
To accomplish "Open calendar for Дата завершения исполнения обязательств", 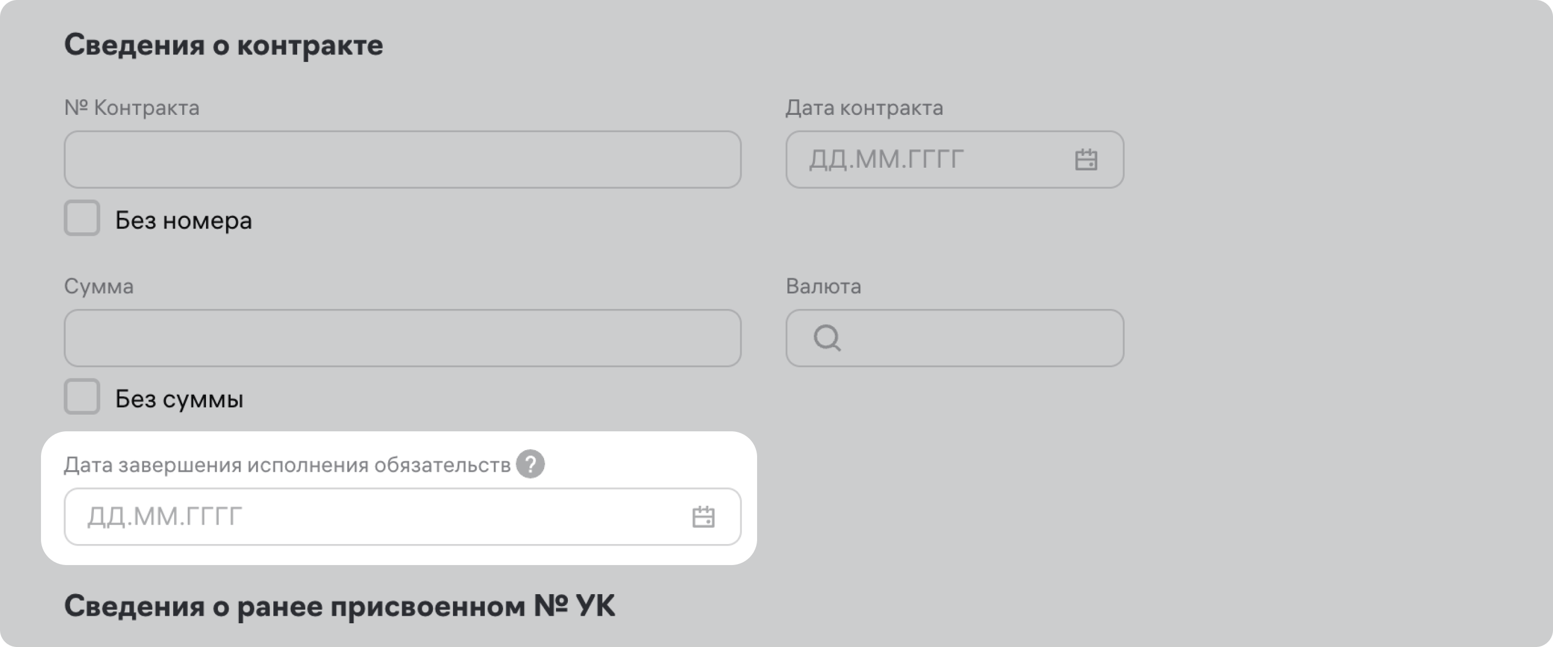I will pyautogui.click(x=703, y=517).
